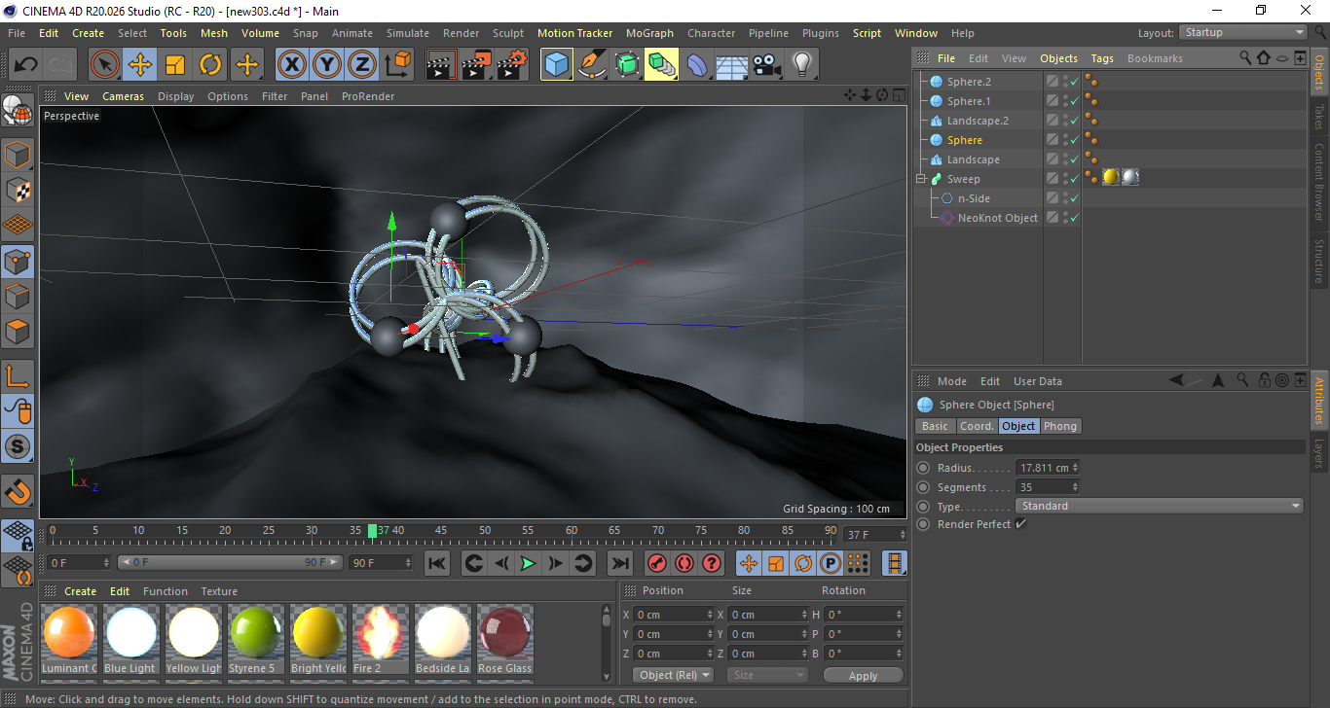Viewport: 1330px width, 708px height.
Task: Switch to the Coord. tab
Action: pos(977,426)
